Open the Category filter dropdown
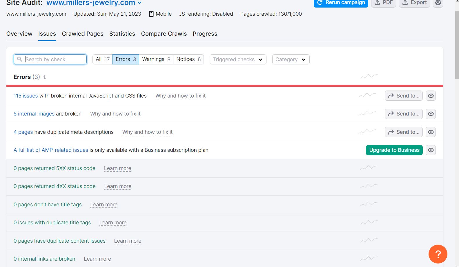This screenshot has height=267, width=459. click(x=291, y=59)
